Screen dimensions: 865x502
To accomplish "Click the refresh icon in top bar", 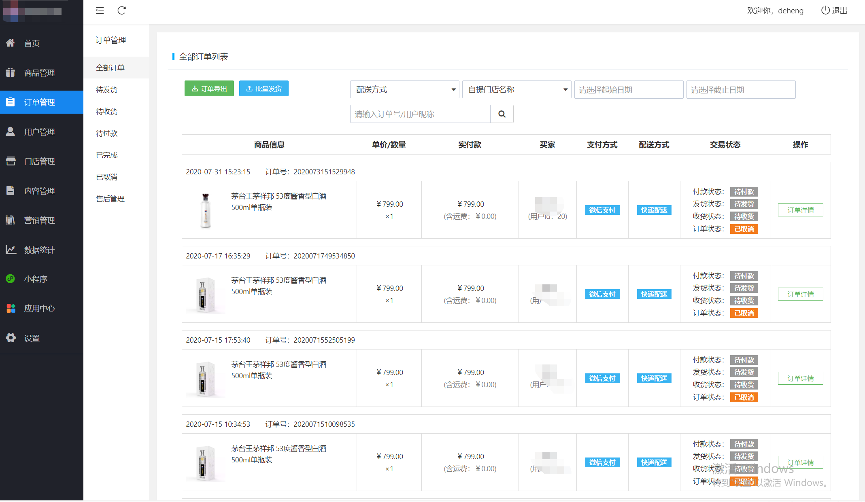I will (x=122, y=11).
